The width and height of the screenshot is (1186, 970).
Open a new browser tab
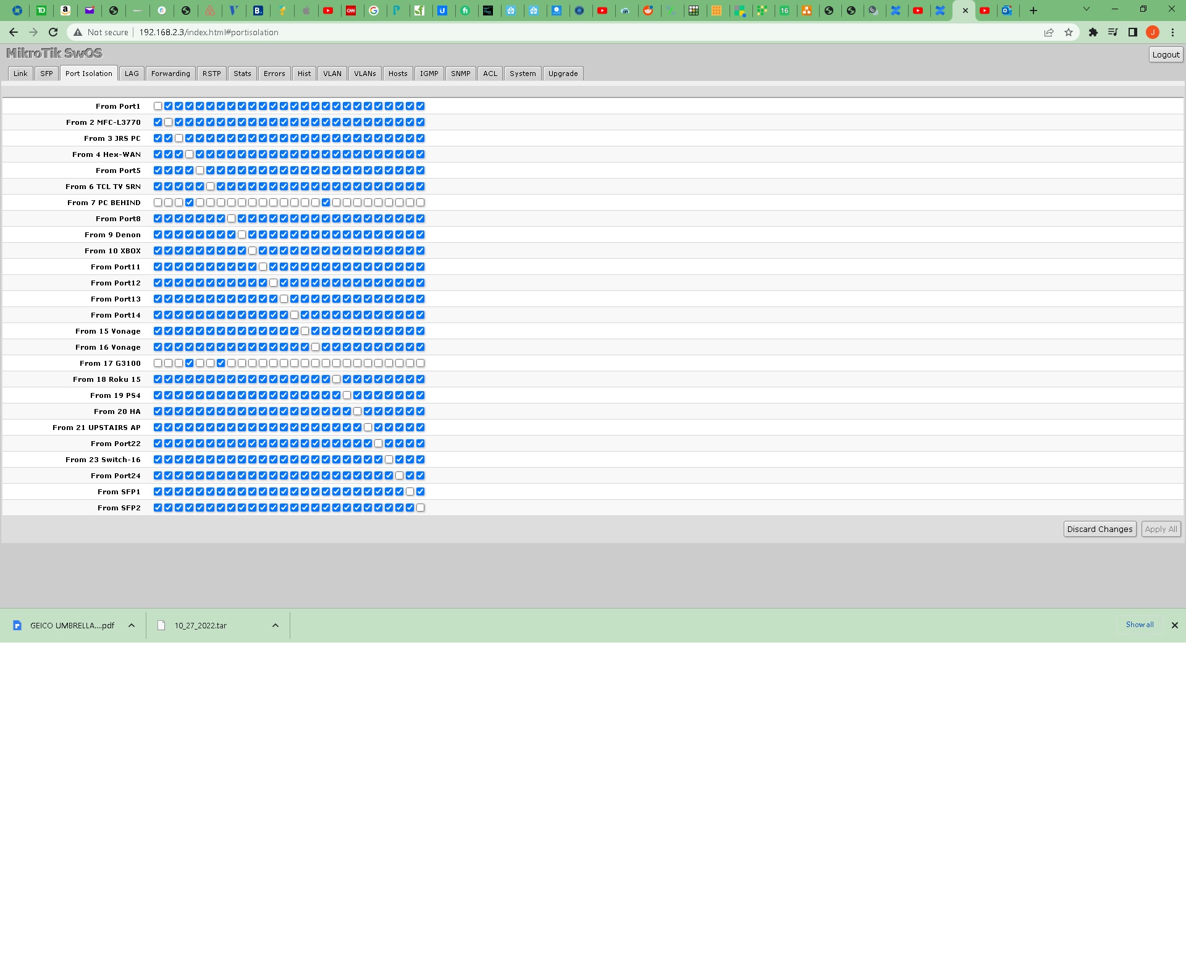(x=1033, y=10)
